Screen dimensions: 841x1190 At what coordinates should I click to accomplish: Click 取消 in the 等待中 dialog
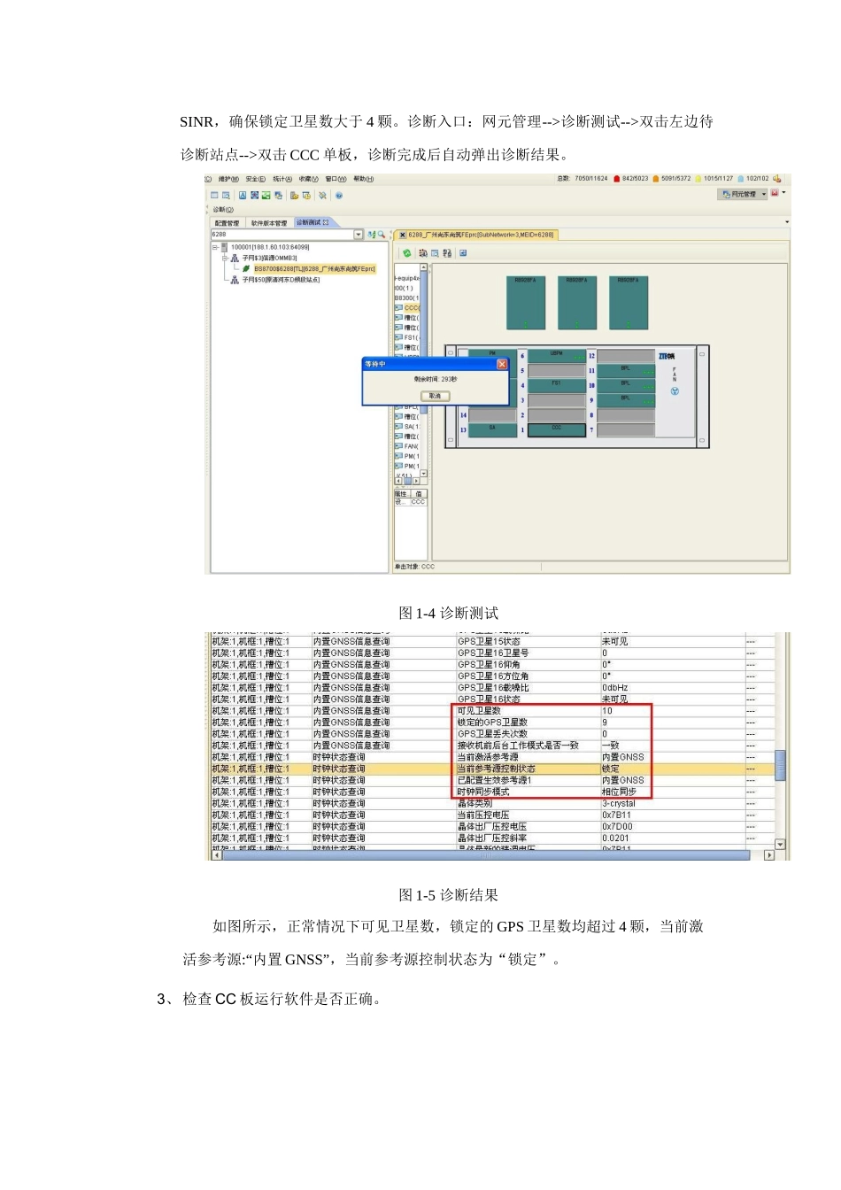coord(435,396)
